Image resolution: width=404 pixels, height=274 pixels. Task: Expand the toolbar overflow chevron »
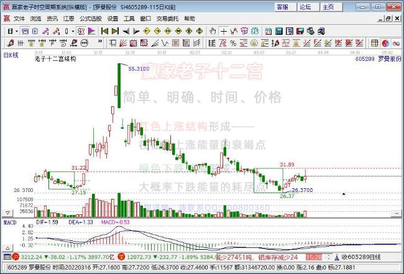click(100, 42)
